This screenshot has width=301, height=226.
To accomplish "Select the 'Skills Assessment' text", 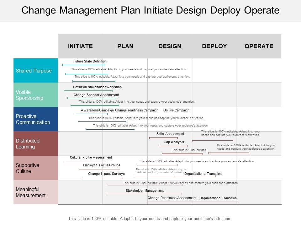I will (170, 134).
